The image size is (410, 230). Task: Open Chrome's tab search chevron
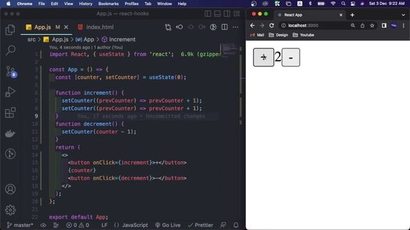403,15
